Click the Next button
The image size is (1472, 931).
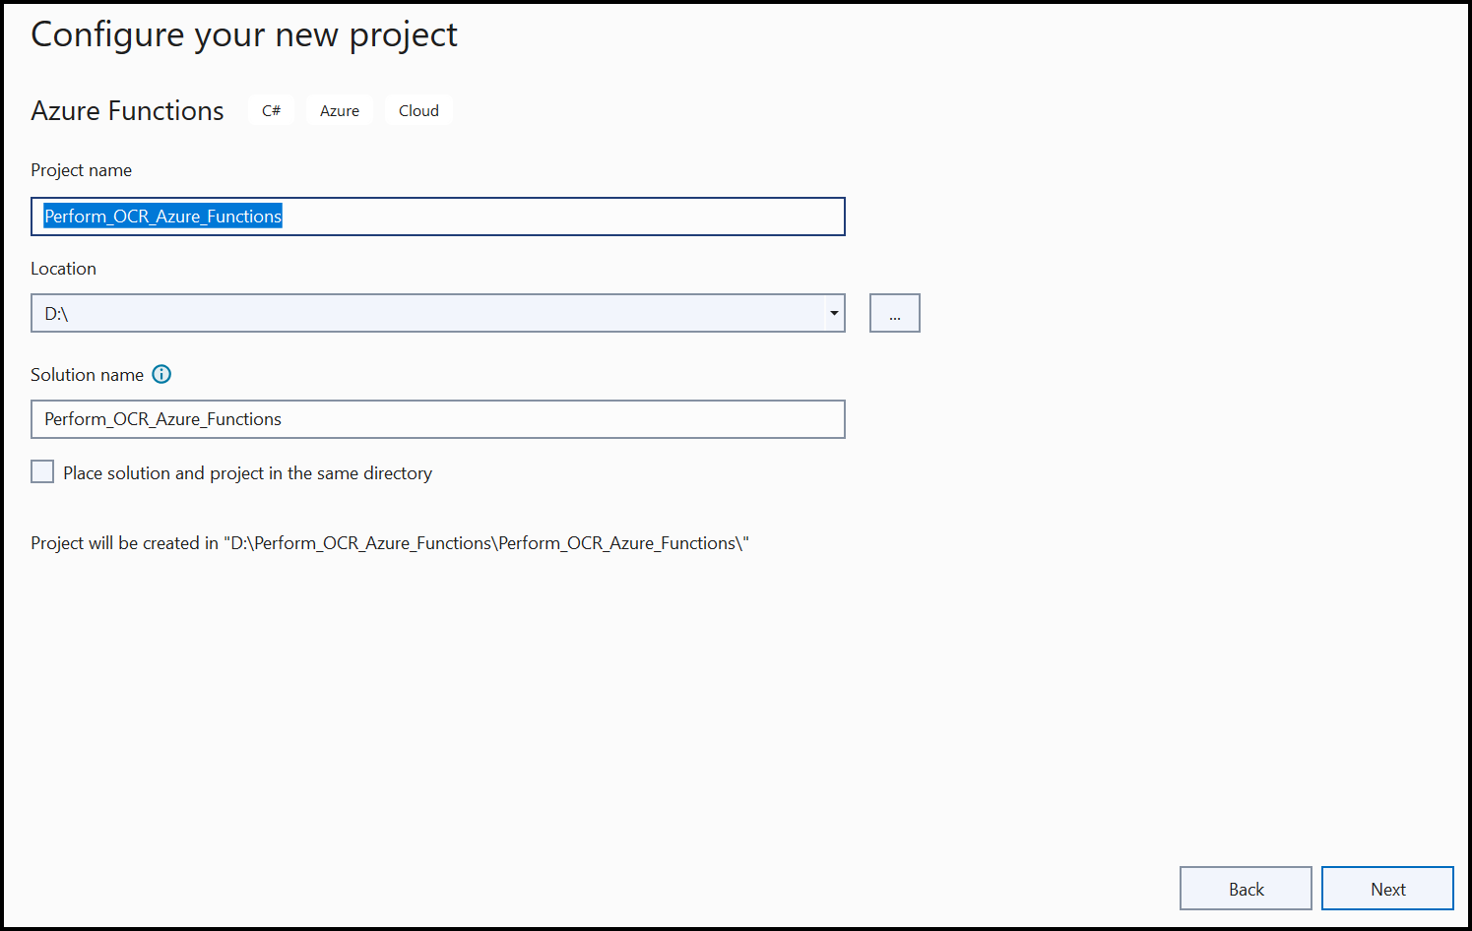[x=1387, y=888]
